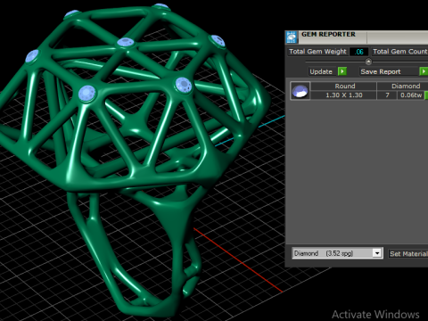This screenshot has width=428, height=321.
Task: Click the Gem Reporter panel icon
Action: [292, 37]
